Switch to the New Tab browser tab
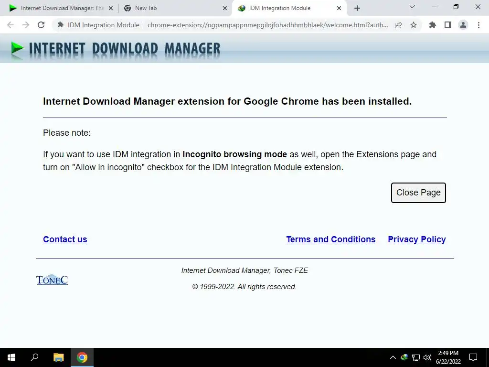Viewport: 489px width, 367px height. click(175, 8)
